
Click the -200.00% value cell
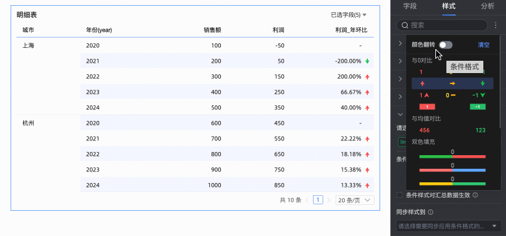coord(348,61)
